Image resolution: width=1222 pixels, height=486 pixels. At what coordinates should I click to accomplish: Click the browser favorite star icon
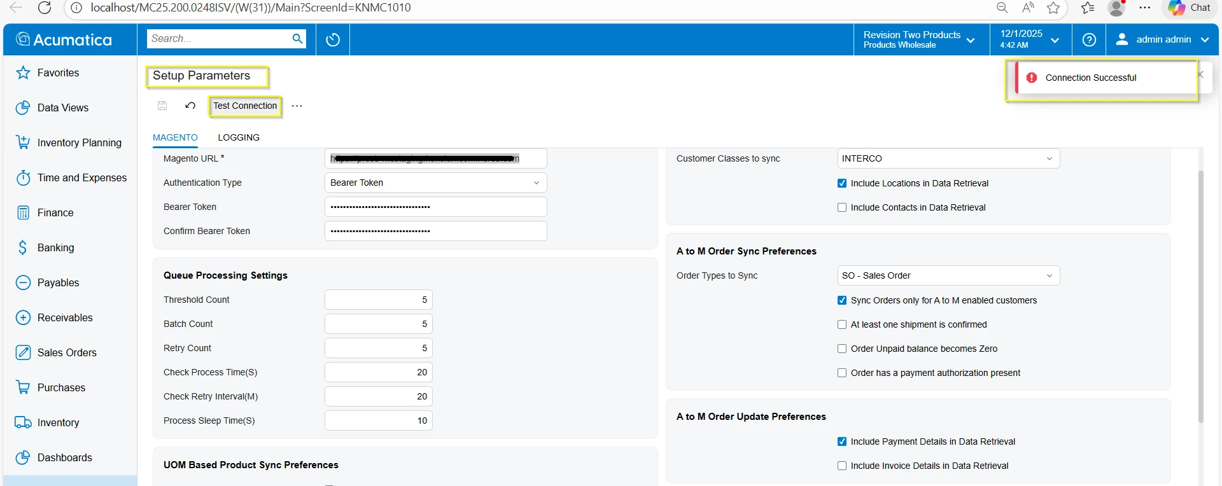click(x=1053, y=8)
